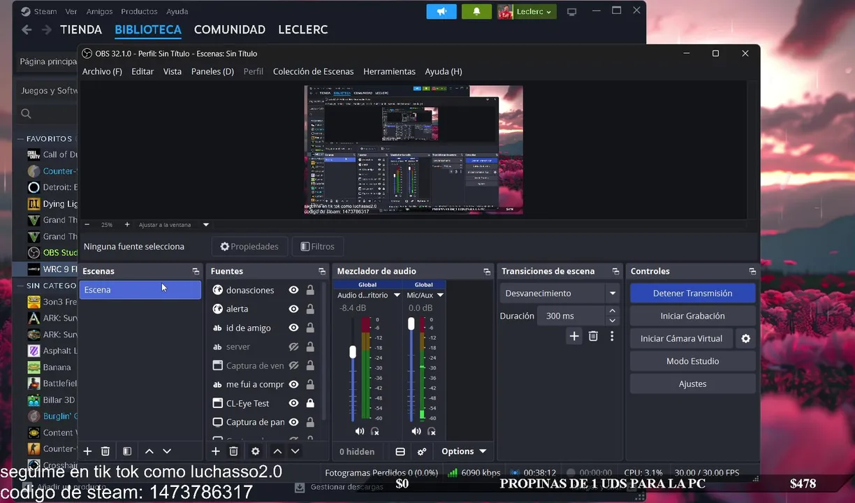Open advanced audio properties gears icon
This screenshot has height=503, width=855.
pos(422,451)
